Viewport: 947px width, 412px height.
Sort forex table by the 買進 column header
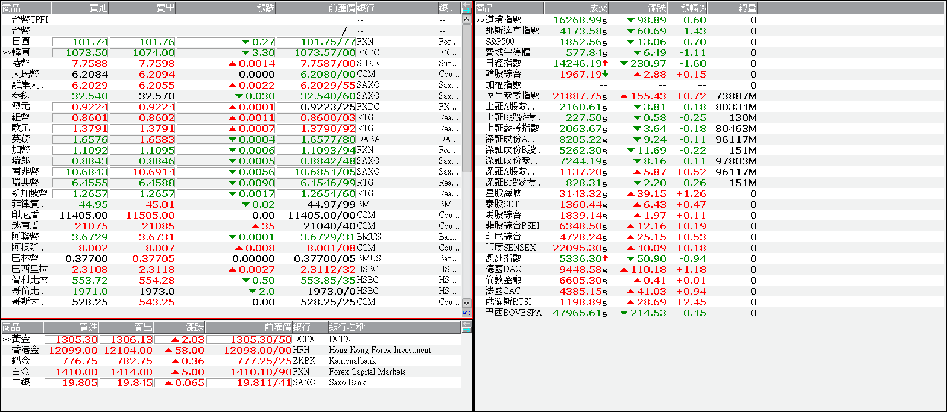[x=81, y=8]
